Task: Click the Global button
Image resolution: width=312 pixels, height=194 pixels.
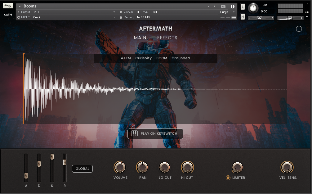Action: pyautogui.click(x=82, y=169)
